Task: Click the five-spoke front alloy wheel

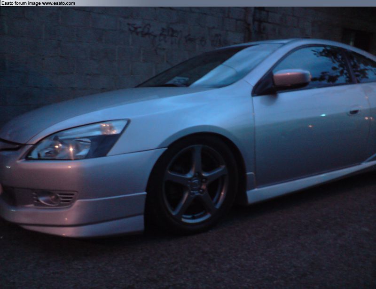Action: 195,185
